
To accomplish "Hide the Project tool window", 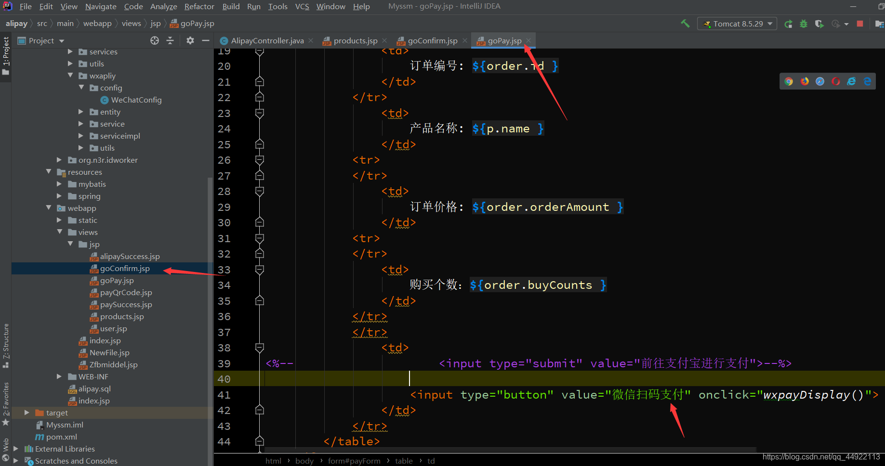I will pyautogui.click(x=206, y=40).
